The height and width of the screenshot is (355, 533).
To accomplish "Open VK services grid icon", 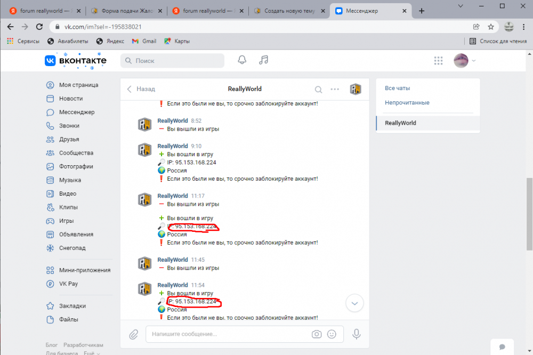I will tap(438, 61).
